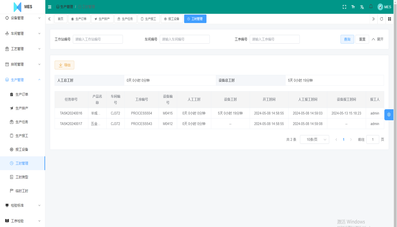Focus the 工序编号 input field
The image size is (397, 227).
(274, 39)
